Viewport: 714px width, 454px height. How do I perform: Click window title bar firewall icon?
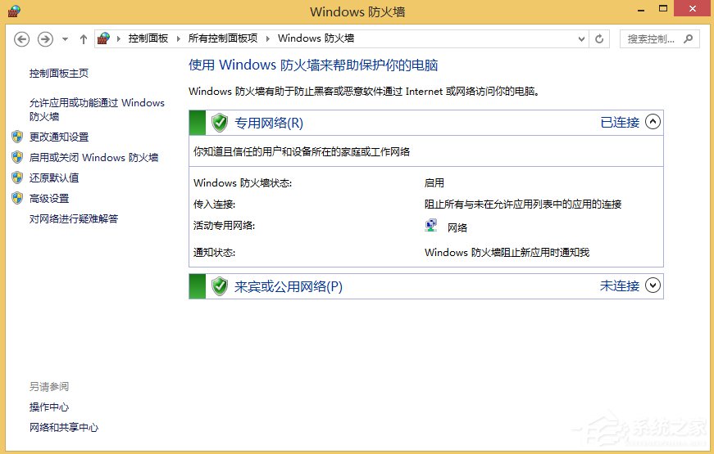(x=14, y=11)
